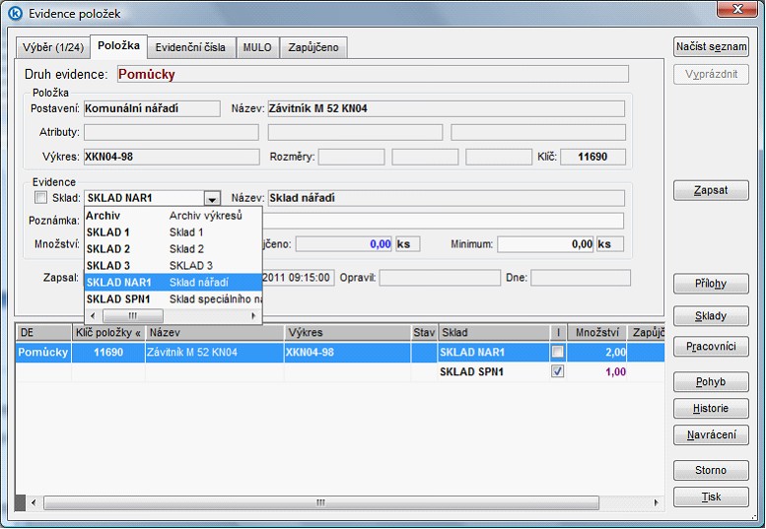Click the app icon in the title bar
This screenshot has height=529, width=766.
(x=15, y=13)
